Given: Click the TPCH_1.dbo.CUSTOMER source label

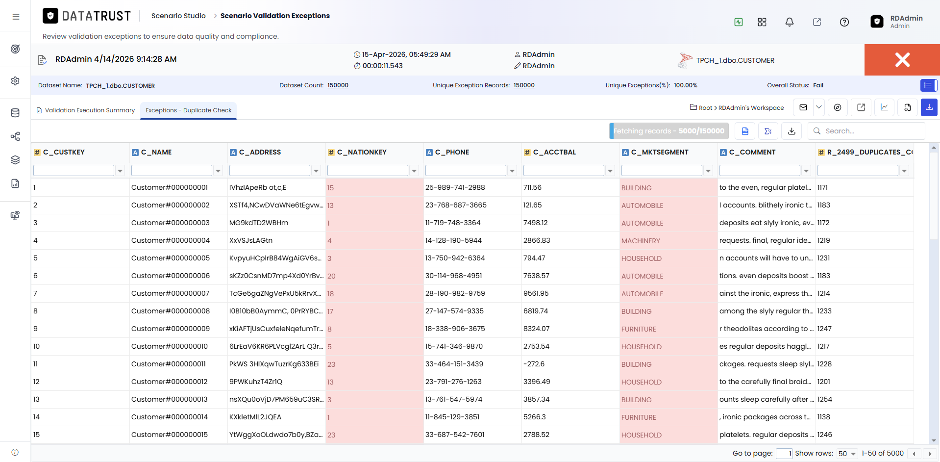Looking at the screenshot, I should pos(735,60).
